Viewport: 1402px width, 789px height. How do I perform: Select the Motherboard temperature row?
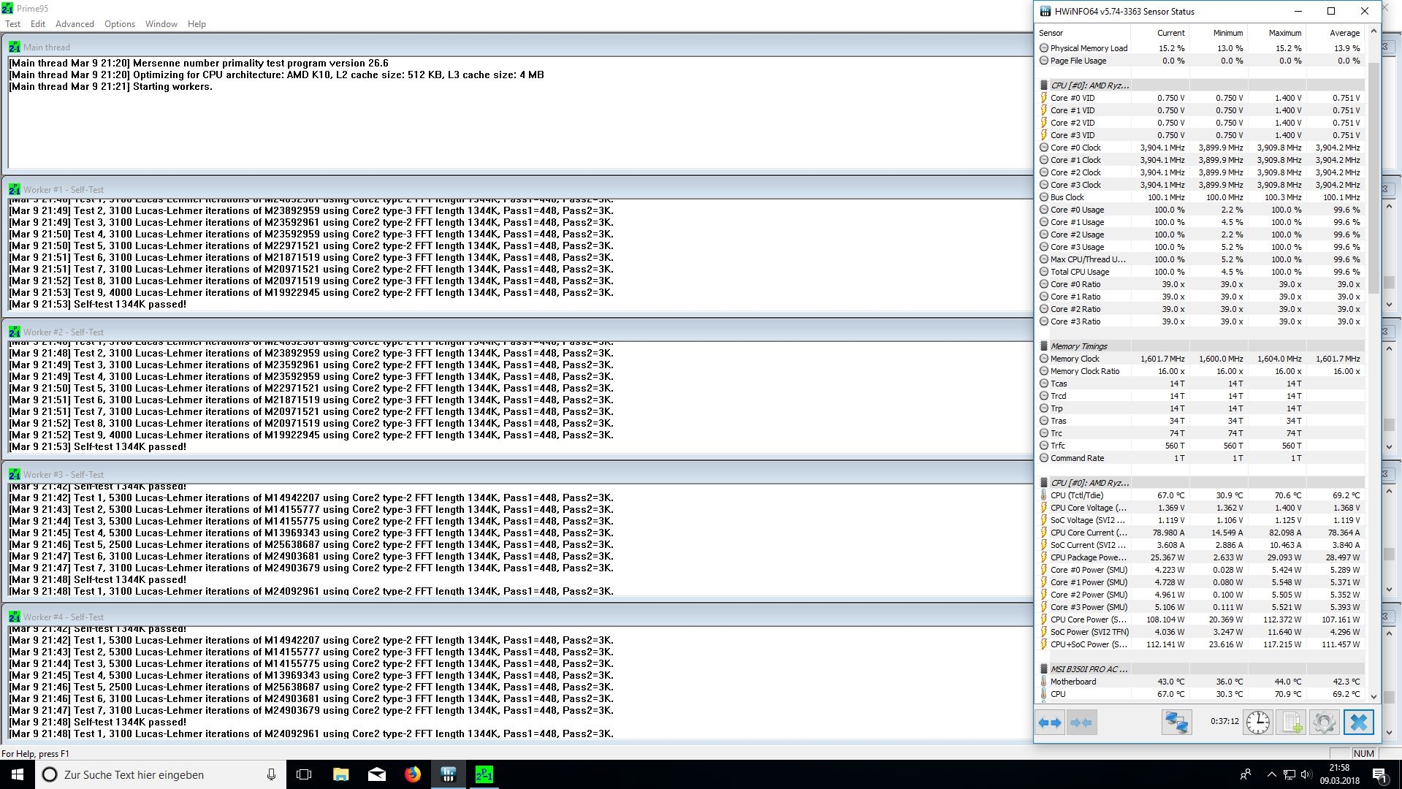click(1200, 682)
